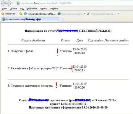
Task: Open the Коллекция веб-фрагментов favorite
Action: coord(101,14)
